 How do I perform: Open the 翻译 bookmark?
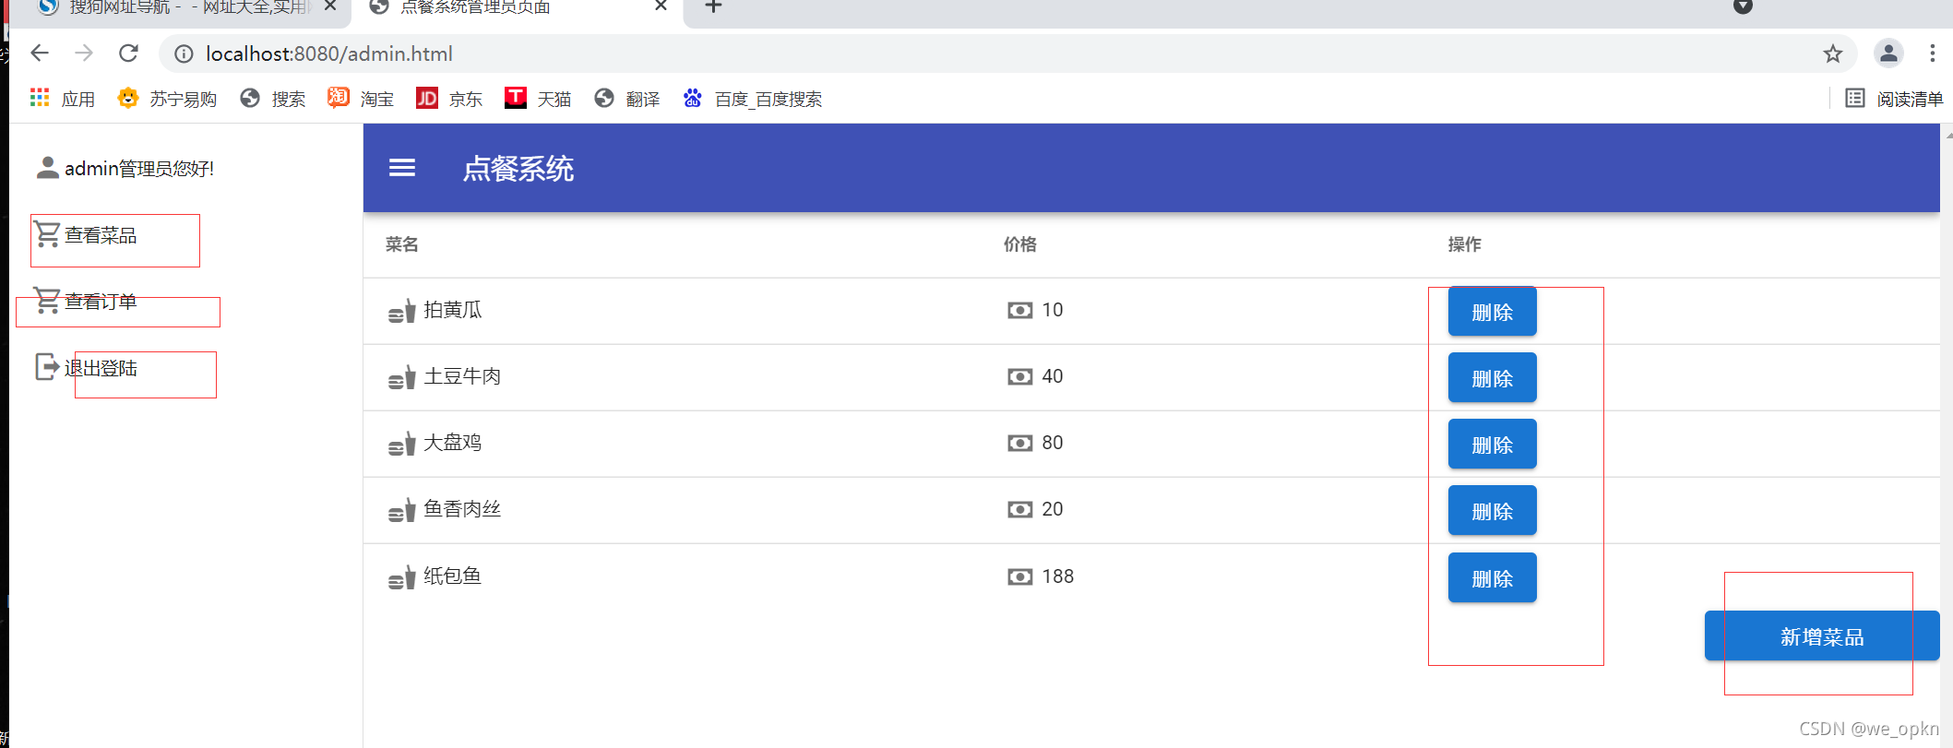pos(626,98)
